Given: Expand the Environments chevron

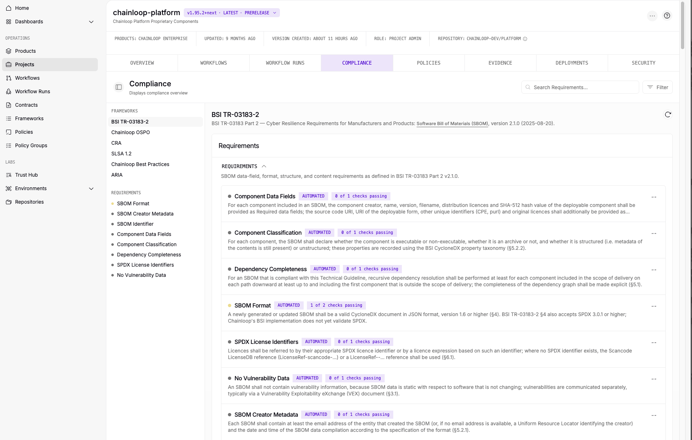Looking at the screenshot, I should [x=91, y=189].
